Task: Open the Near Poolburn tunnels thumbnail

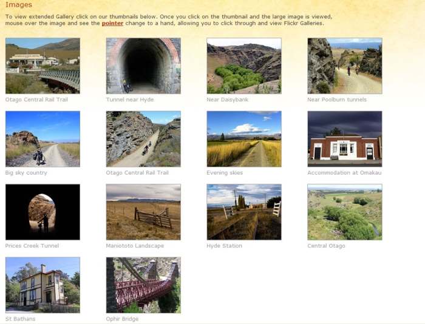Action: [x=345, y=66]
